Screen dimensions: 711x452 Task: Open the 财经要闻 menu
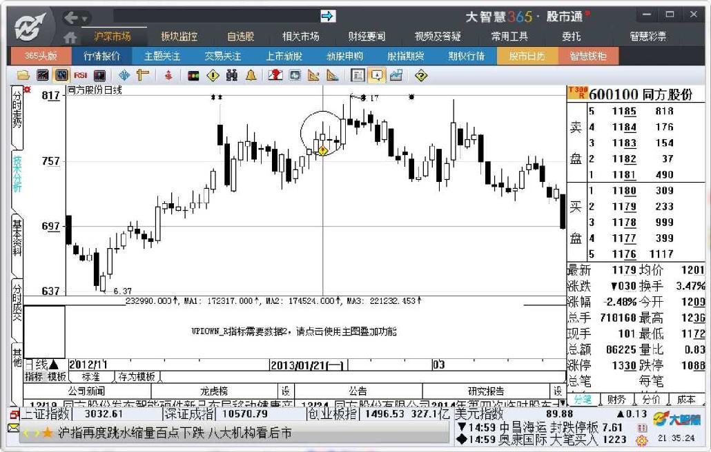tap(367, 37)
